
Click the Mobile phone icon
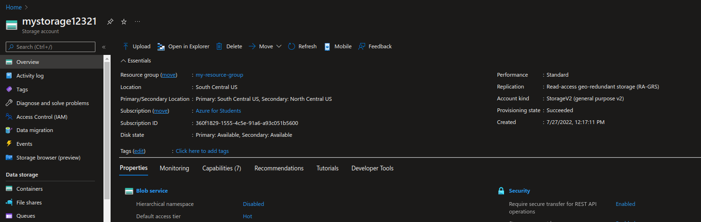[327, 46]
